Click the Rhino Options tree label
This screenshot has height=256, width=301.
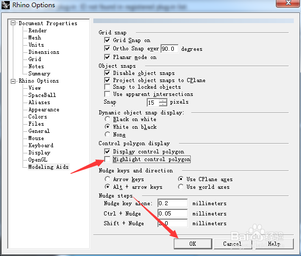[x=39, y=81]
